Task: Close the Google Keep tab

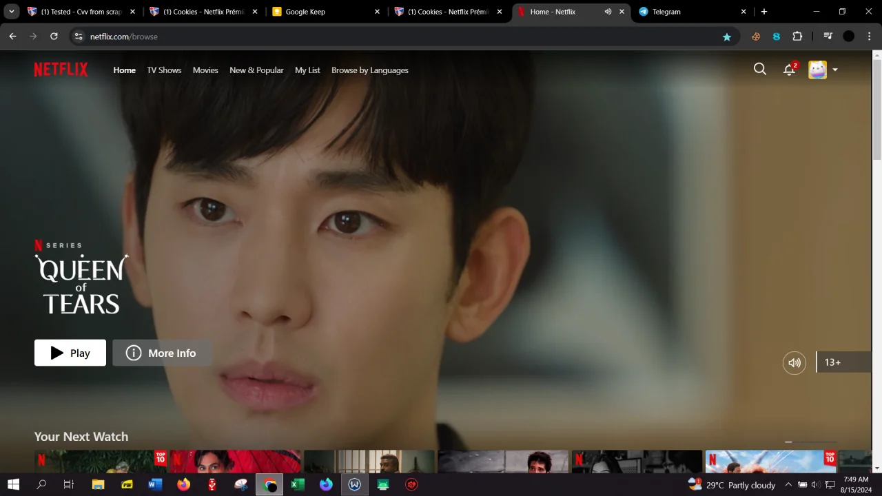Action: point(377,12)
